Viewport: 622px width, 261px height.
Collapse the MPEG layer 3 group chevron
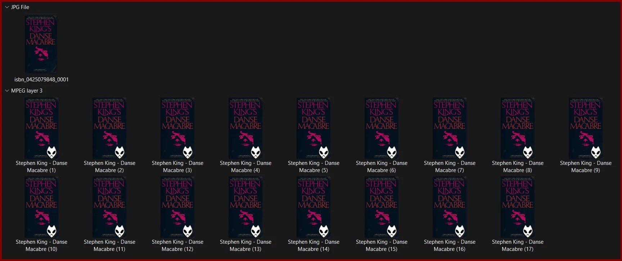coord(7,91)
